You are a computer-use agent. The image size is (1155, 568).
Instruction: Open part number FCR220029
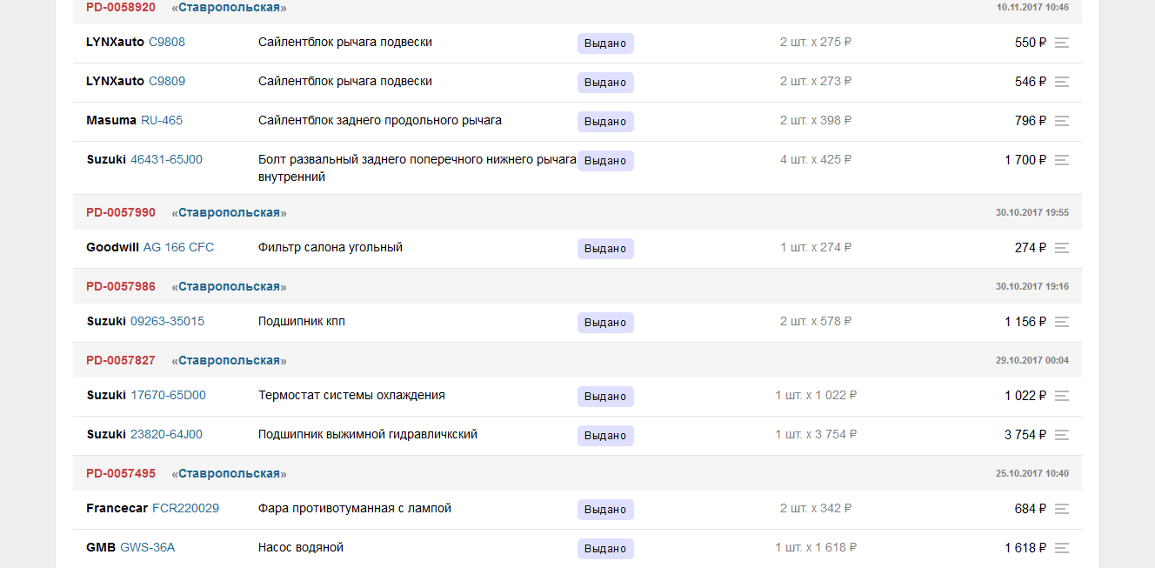point(185,508)
